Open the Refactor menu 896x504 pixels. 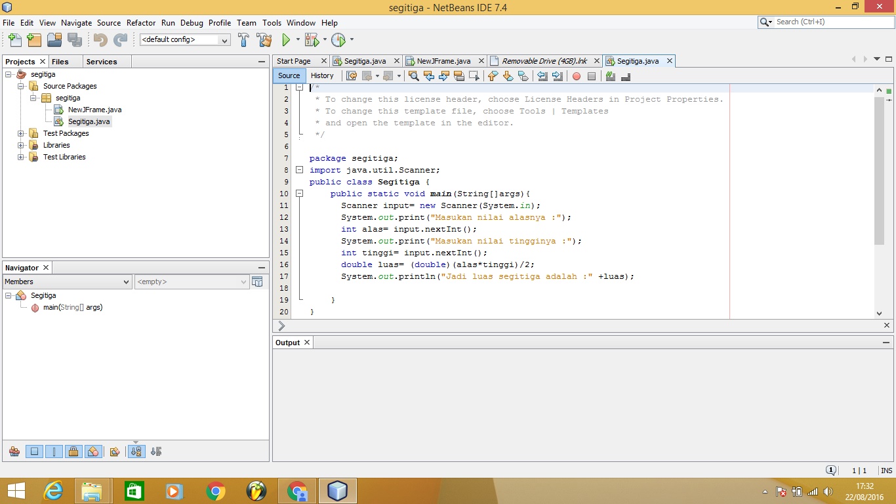141,22
